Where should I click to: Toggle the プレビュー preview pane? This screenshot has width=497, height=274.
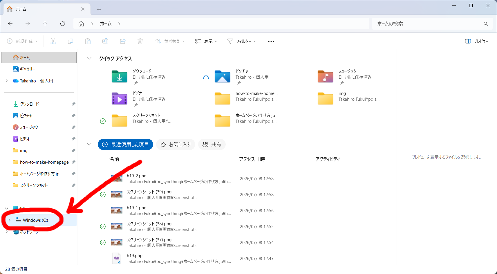[477, 41]
